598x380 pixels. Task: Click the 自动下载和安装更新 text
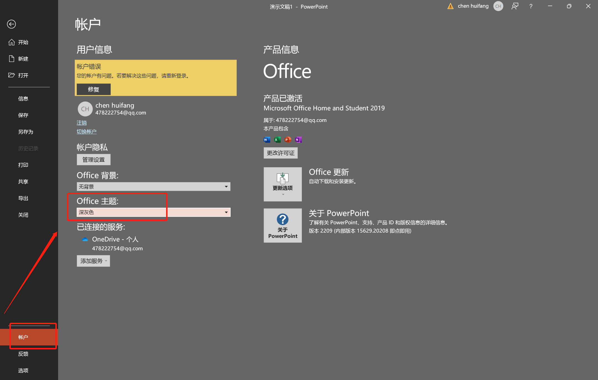click(x=334, y=181)
